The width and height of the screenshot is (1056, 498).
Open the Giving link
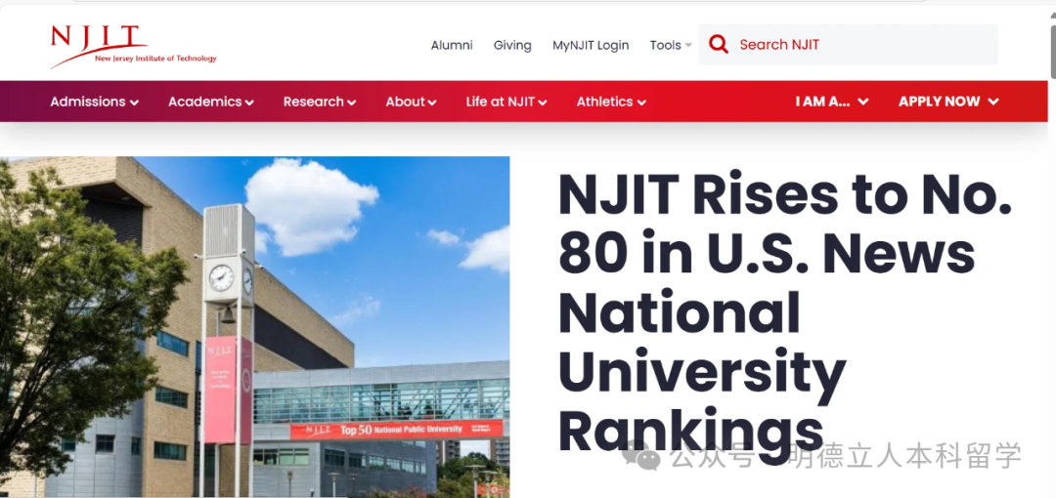511,45
